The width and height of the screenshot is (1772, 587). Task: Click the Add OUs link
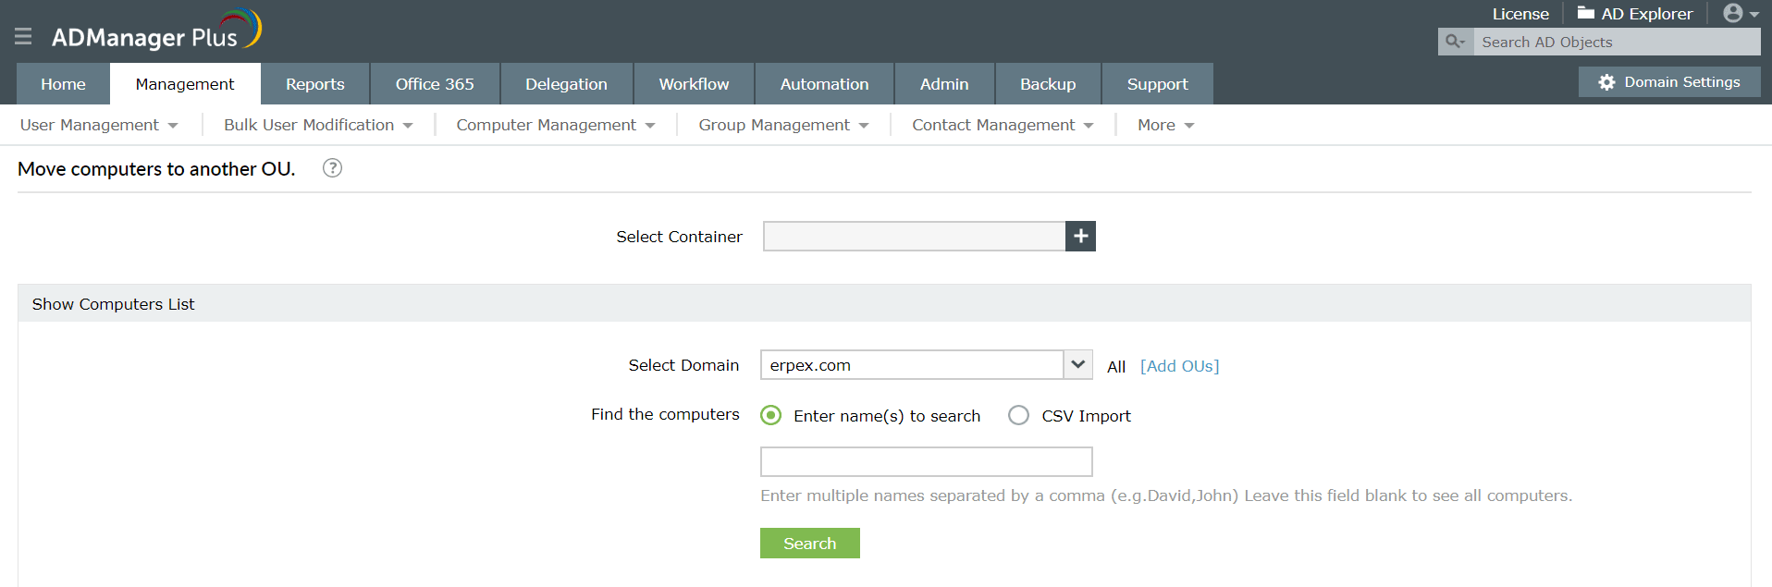pyautogui.click(x=1179, y=366)
